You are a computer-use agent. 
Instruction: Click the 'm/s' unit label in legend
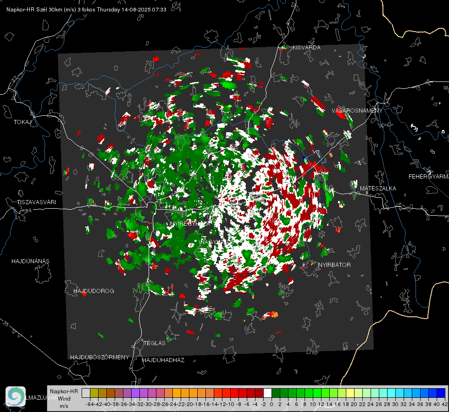tap(64, 406)
